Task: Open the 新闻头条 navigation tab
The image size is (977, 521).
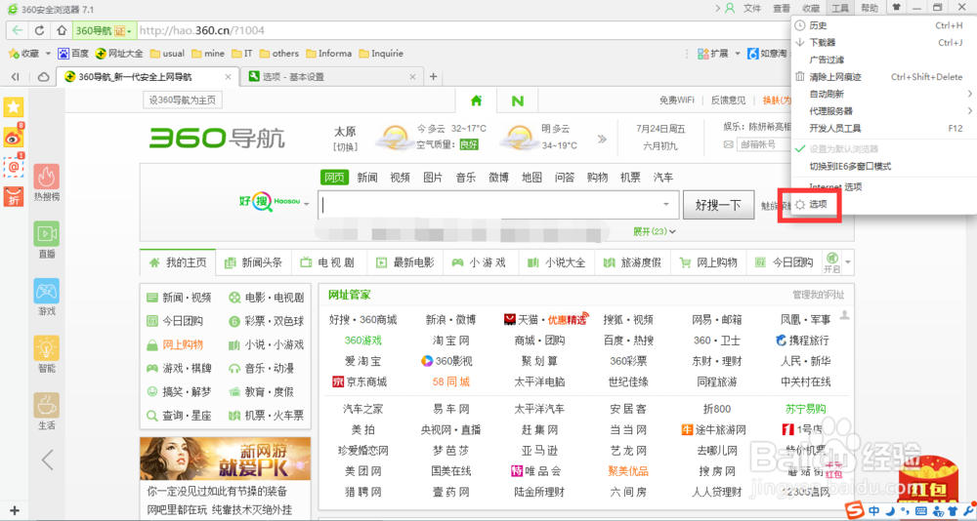Action: tap(254, 262)
